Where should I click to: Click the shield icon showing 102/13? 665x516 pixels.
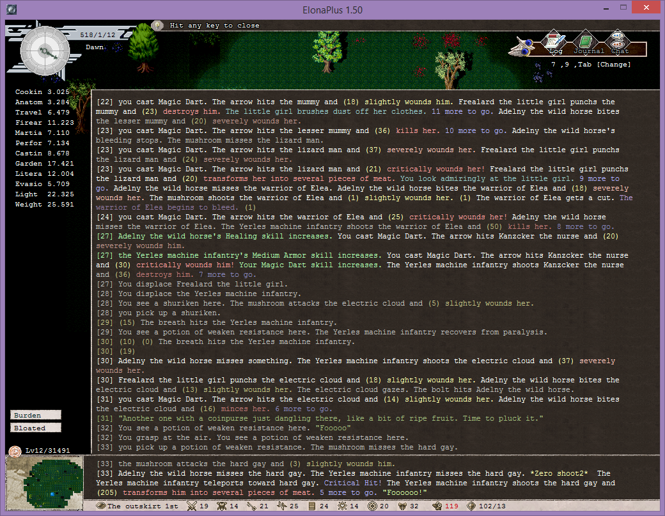tap(471, 506)
